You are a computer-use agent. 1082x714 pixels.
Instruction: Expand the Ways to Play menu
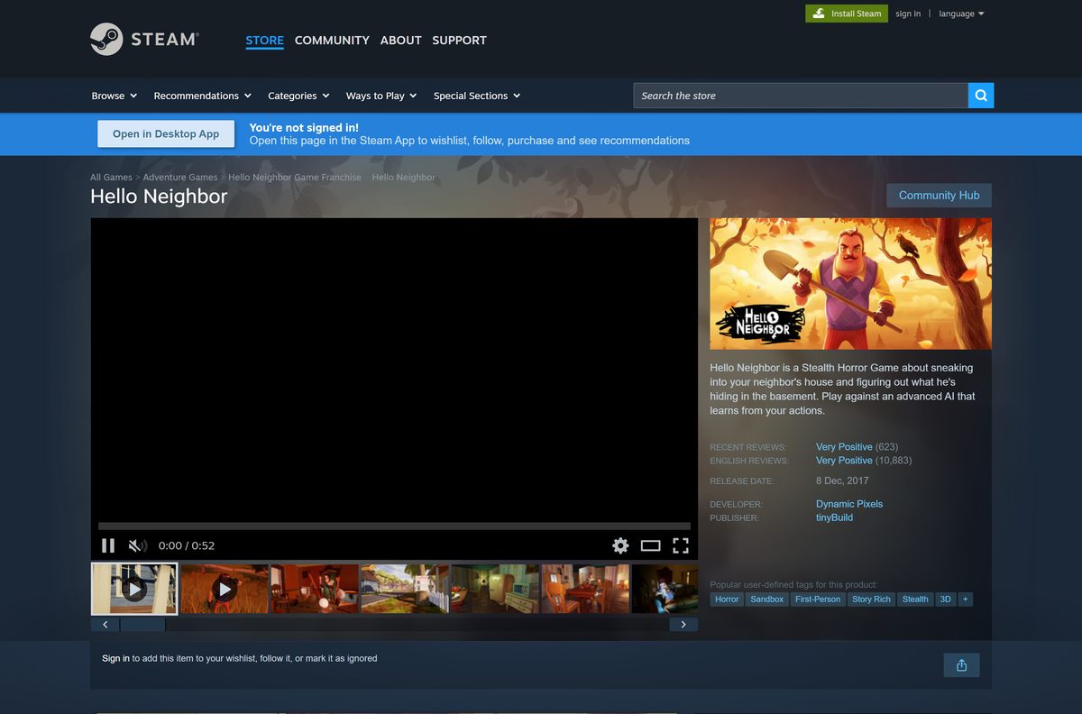[381, 96]
